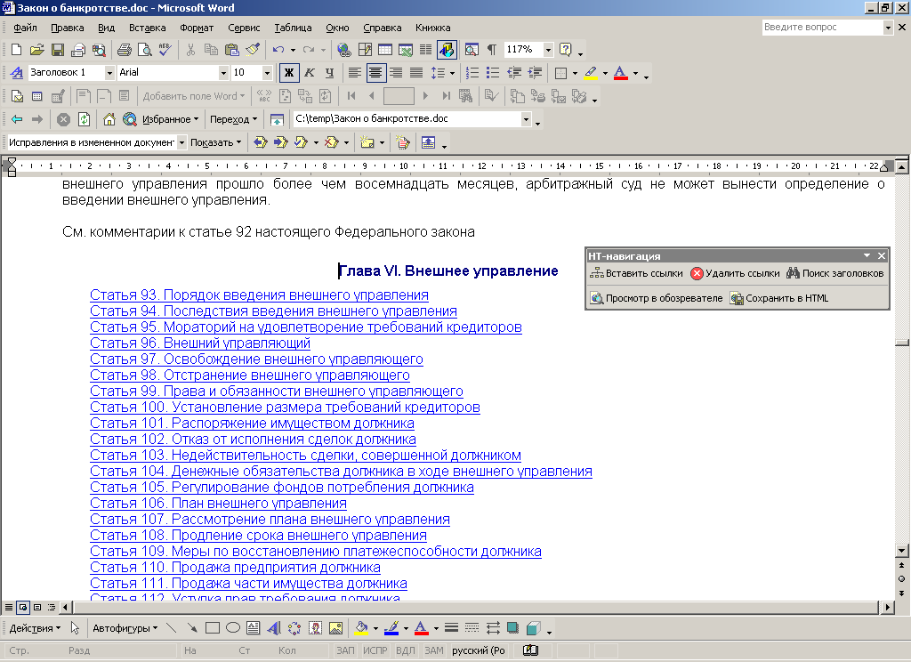Toggle Italic formatting (К)

[310, 73]
